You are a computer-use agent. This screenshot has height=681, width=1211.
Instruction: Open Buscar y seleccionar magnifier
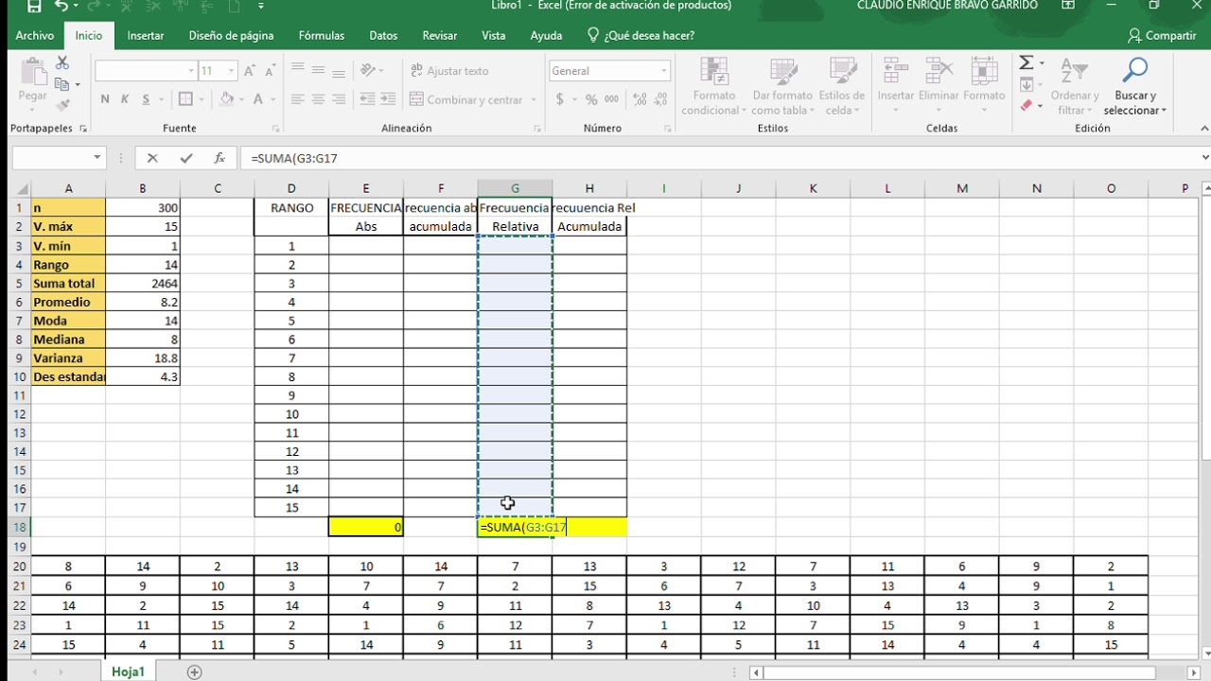click(1134, 86)
